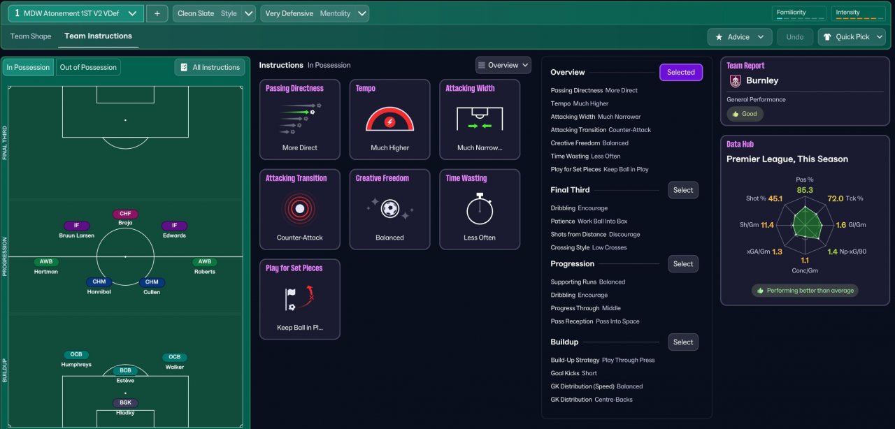Click the Crossing Style Low Crosses row
This screenshot has width=895, height=429.
point(589,248)
